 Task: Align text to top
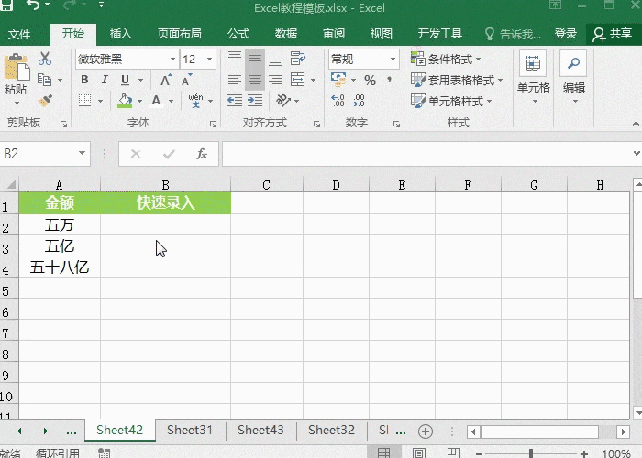235,59
